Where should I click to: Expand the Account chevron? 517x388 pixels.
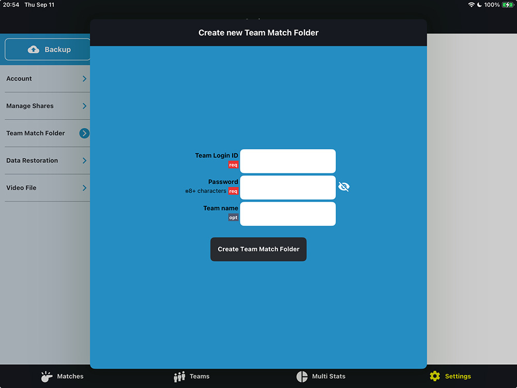(84, 79)
